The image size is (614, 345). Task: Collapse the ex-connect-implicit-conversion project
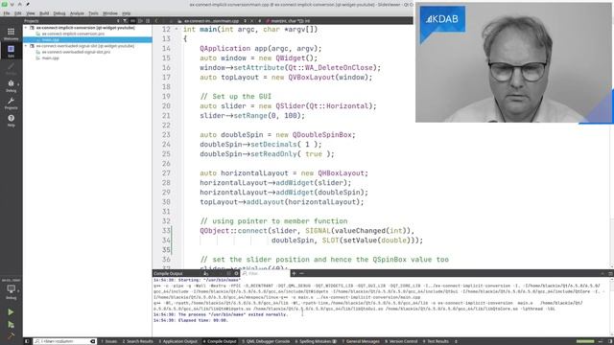tap(26, 28)
